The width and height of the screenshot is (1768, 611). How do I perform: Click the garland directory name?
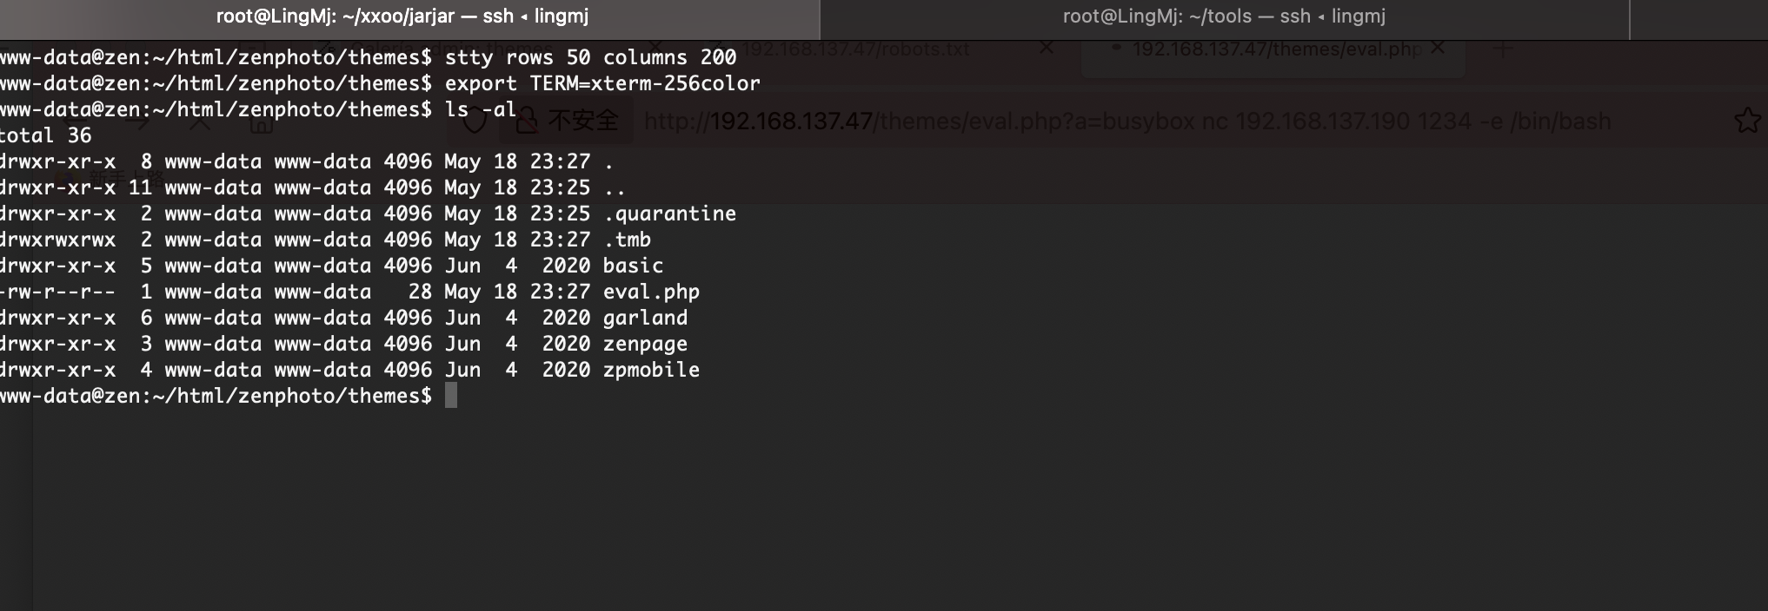pyautogui.click(x=645, y=318)
